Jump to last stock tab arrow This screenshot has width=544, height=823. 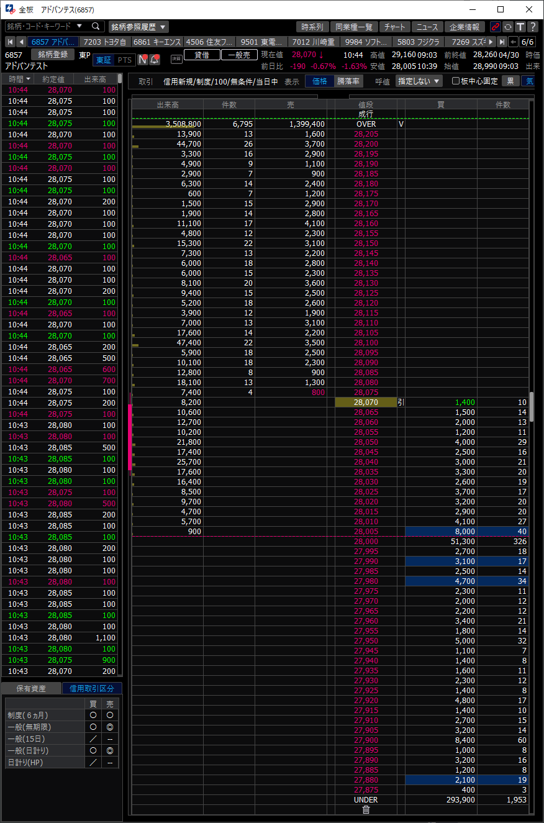coord(502,42)
